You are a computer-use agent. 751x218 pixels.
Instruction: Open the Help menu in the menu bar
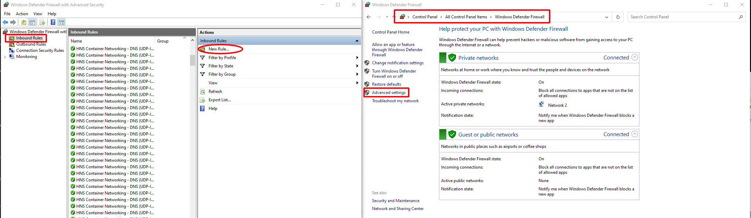52,14
